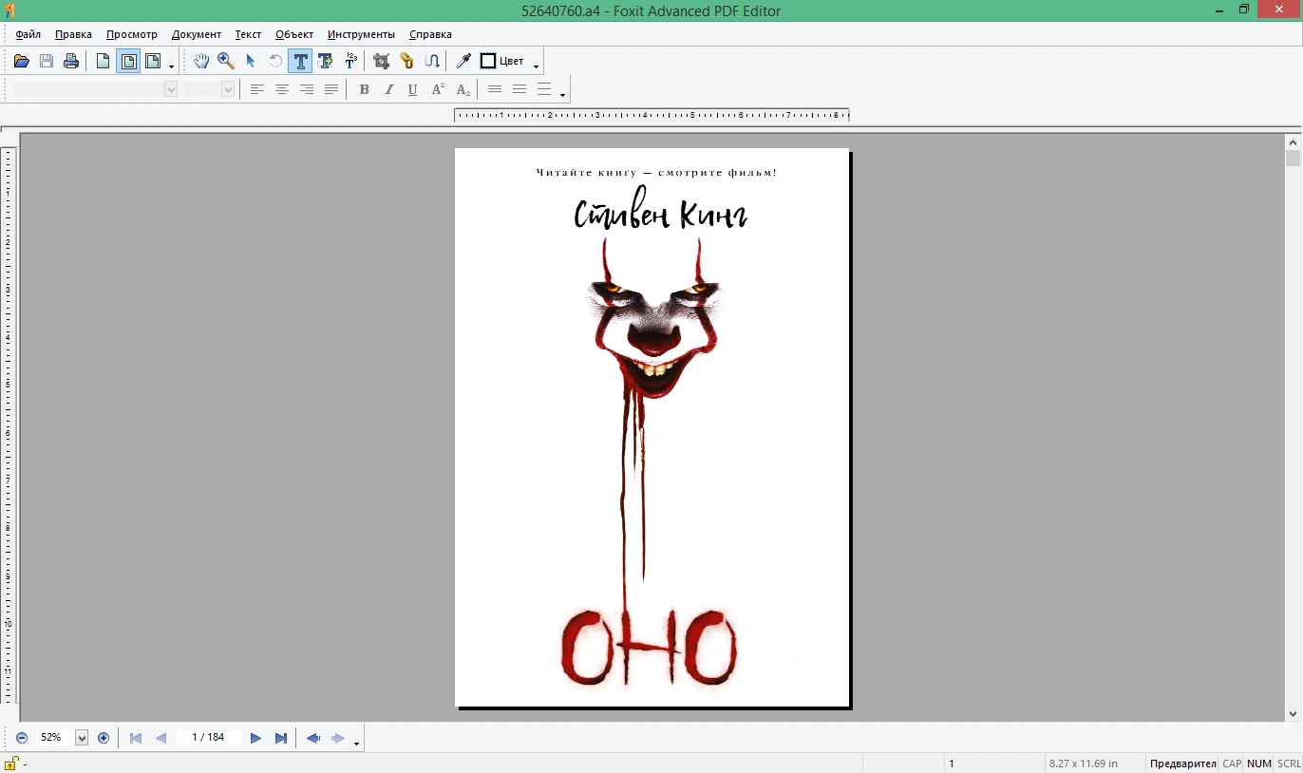Toggle Subscript formatting

[x=463, y=89]
